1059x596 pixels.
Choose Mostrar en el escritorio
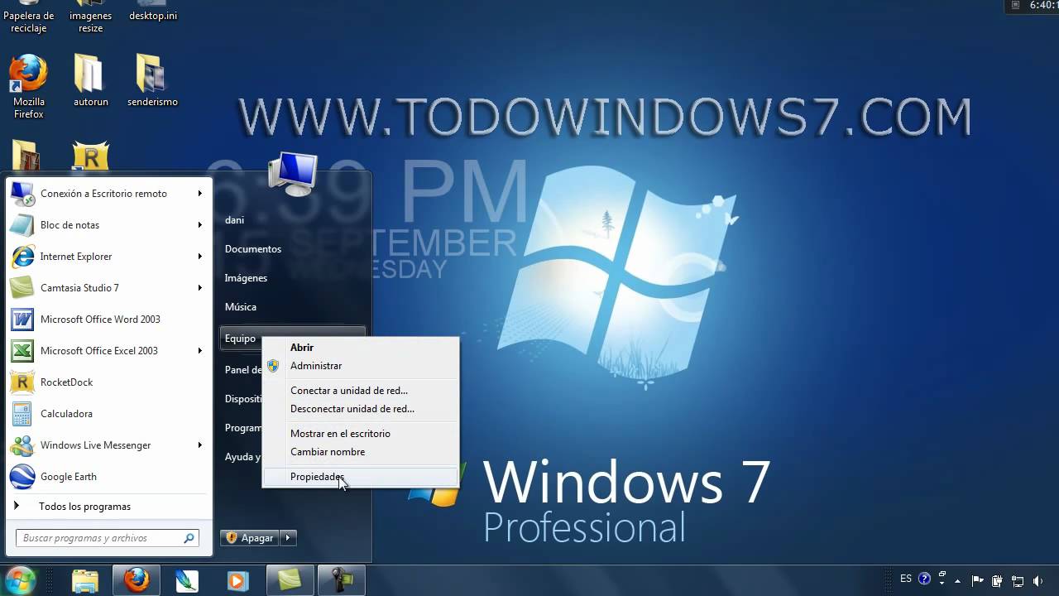pyautogui.click(x=361, y=434)
